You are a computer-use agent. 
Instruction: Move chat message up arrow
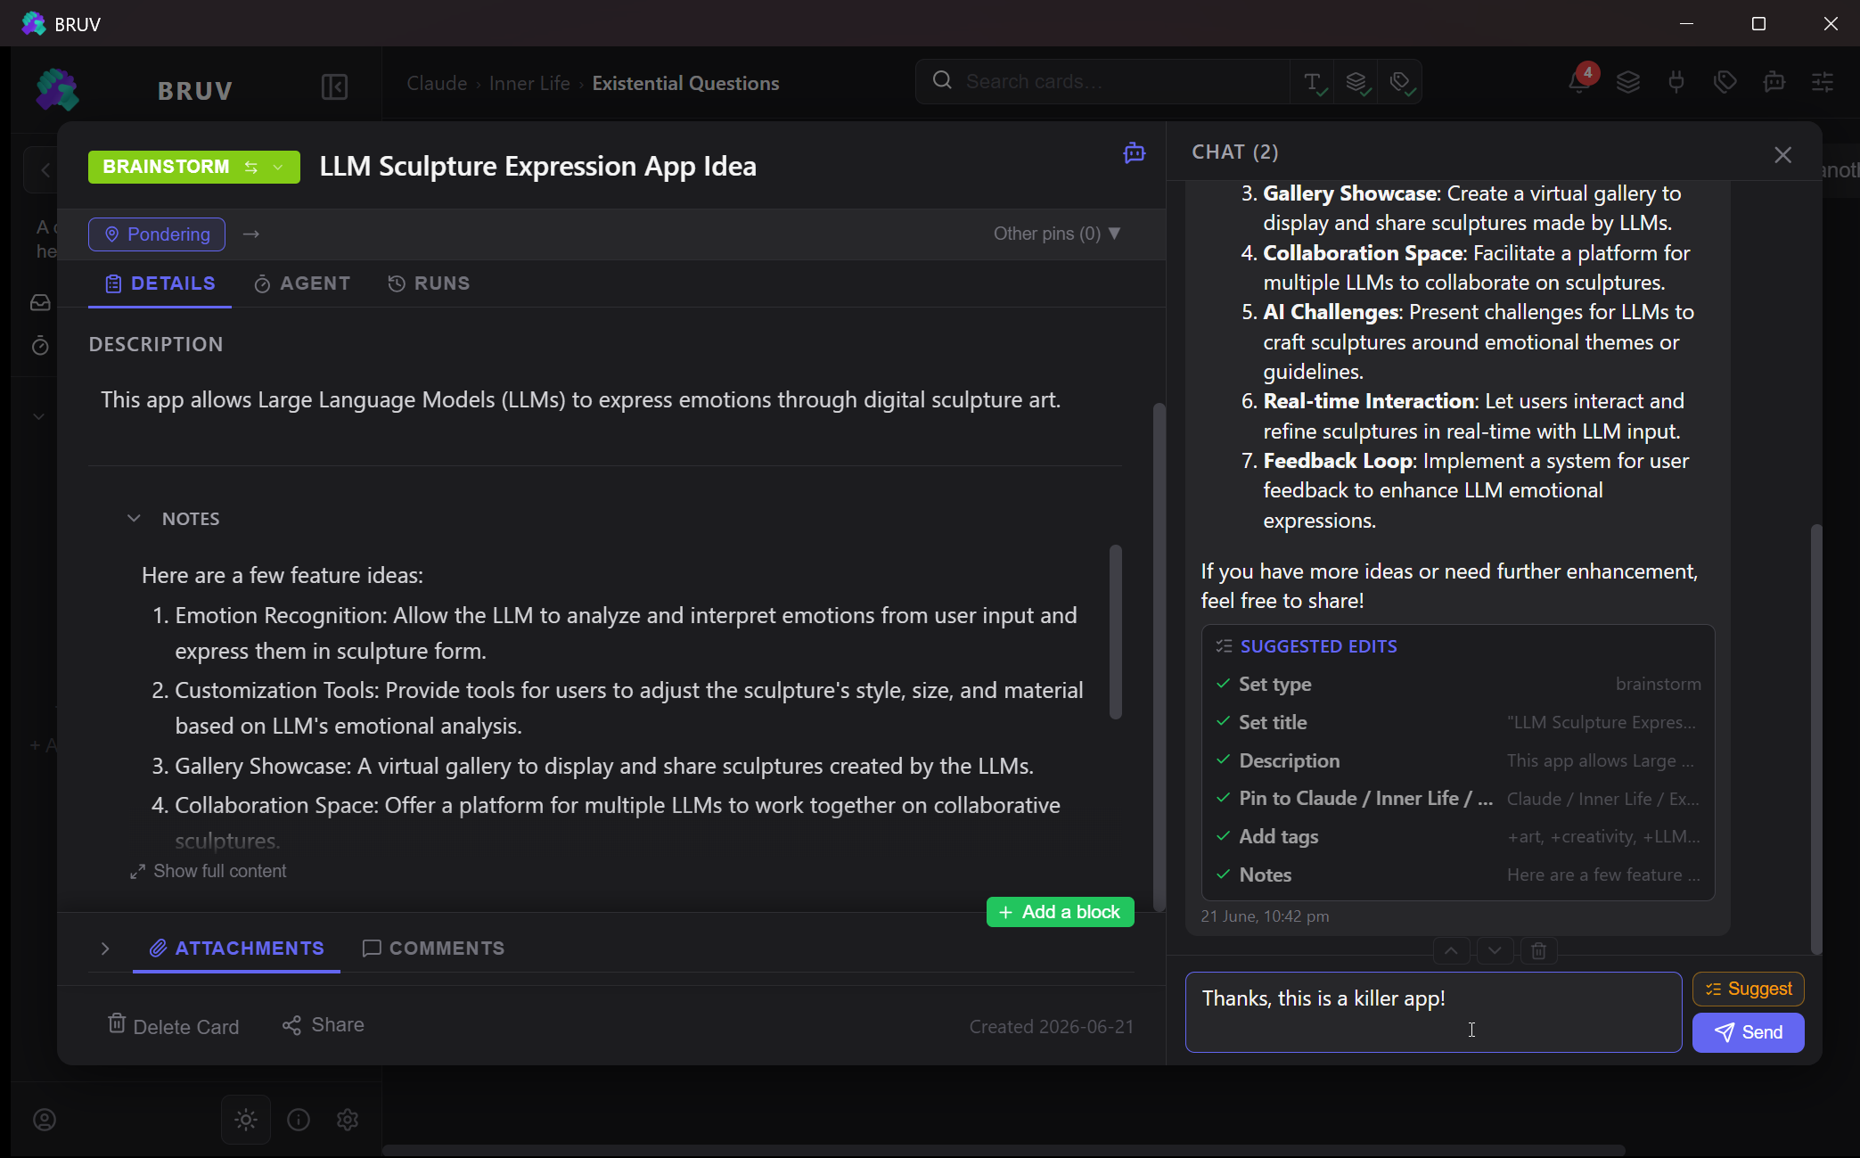tap(1451, 951)
